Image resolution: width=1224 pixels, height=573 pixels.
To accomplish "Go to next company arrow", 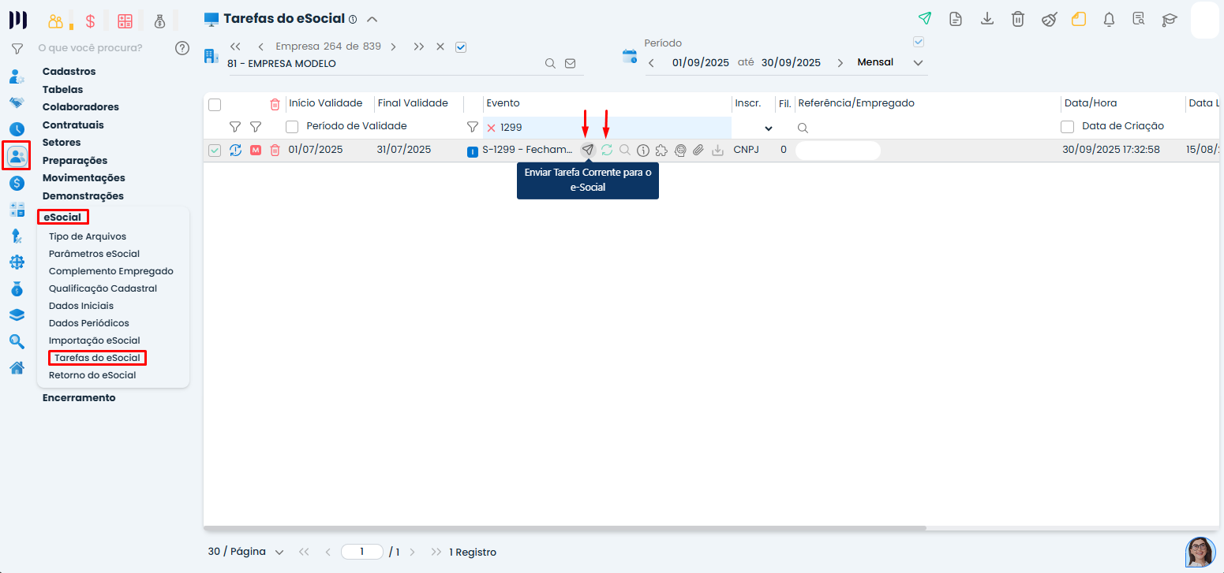I will pyautogui.click(x=393, y=47).
